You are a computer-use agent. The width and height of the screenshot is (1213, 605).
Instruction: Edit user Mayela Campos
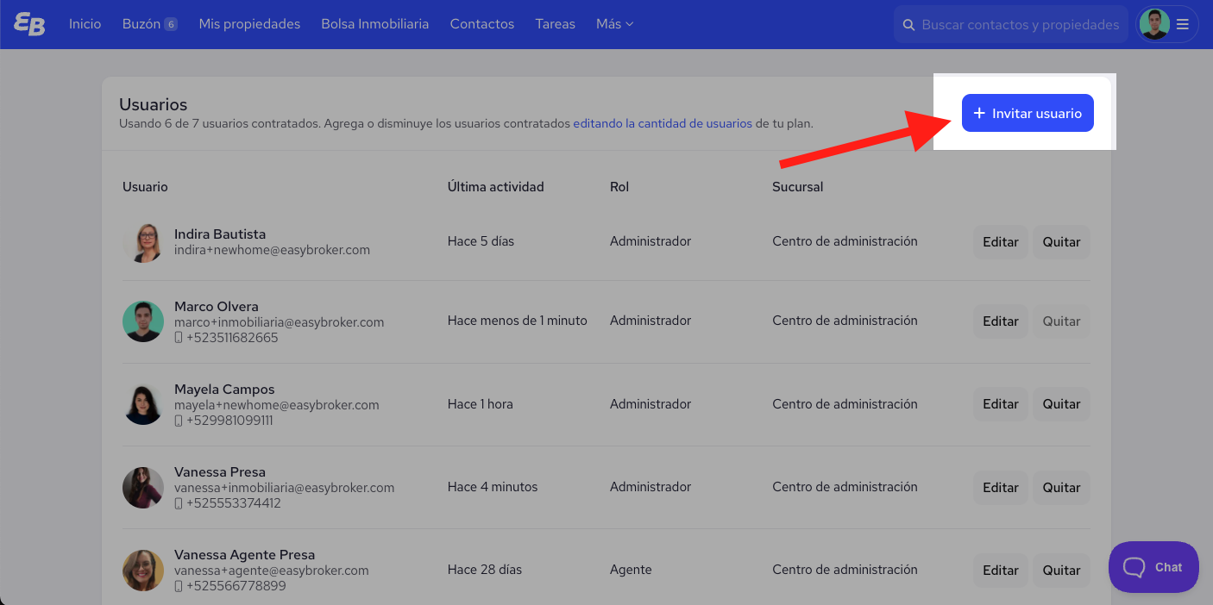[1001, 404]
